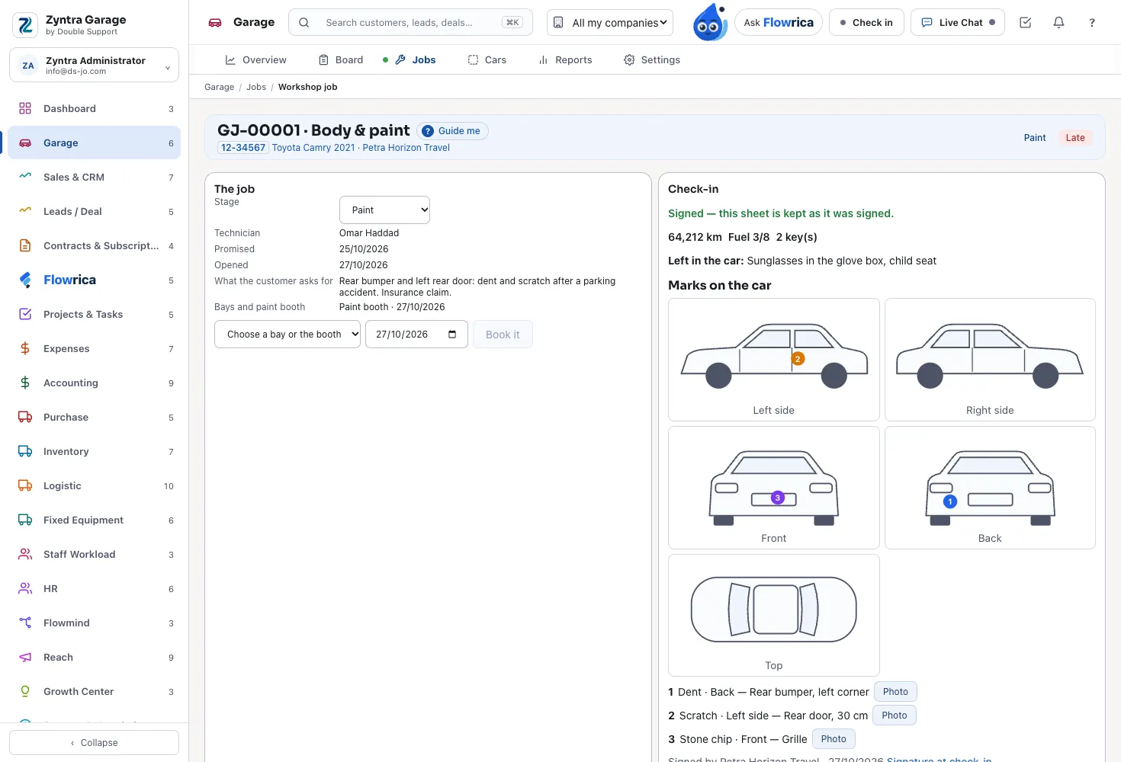
Task: Switch to the Board tab
Action: point(341,59)
